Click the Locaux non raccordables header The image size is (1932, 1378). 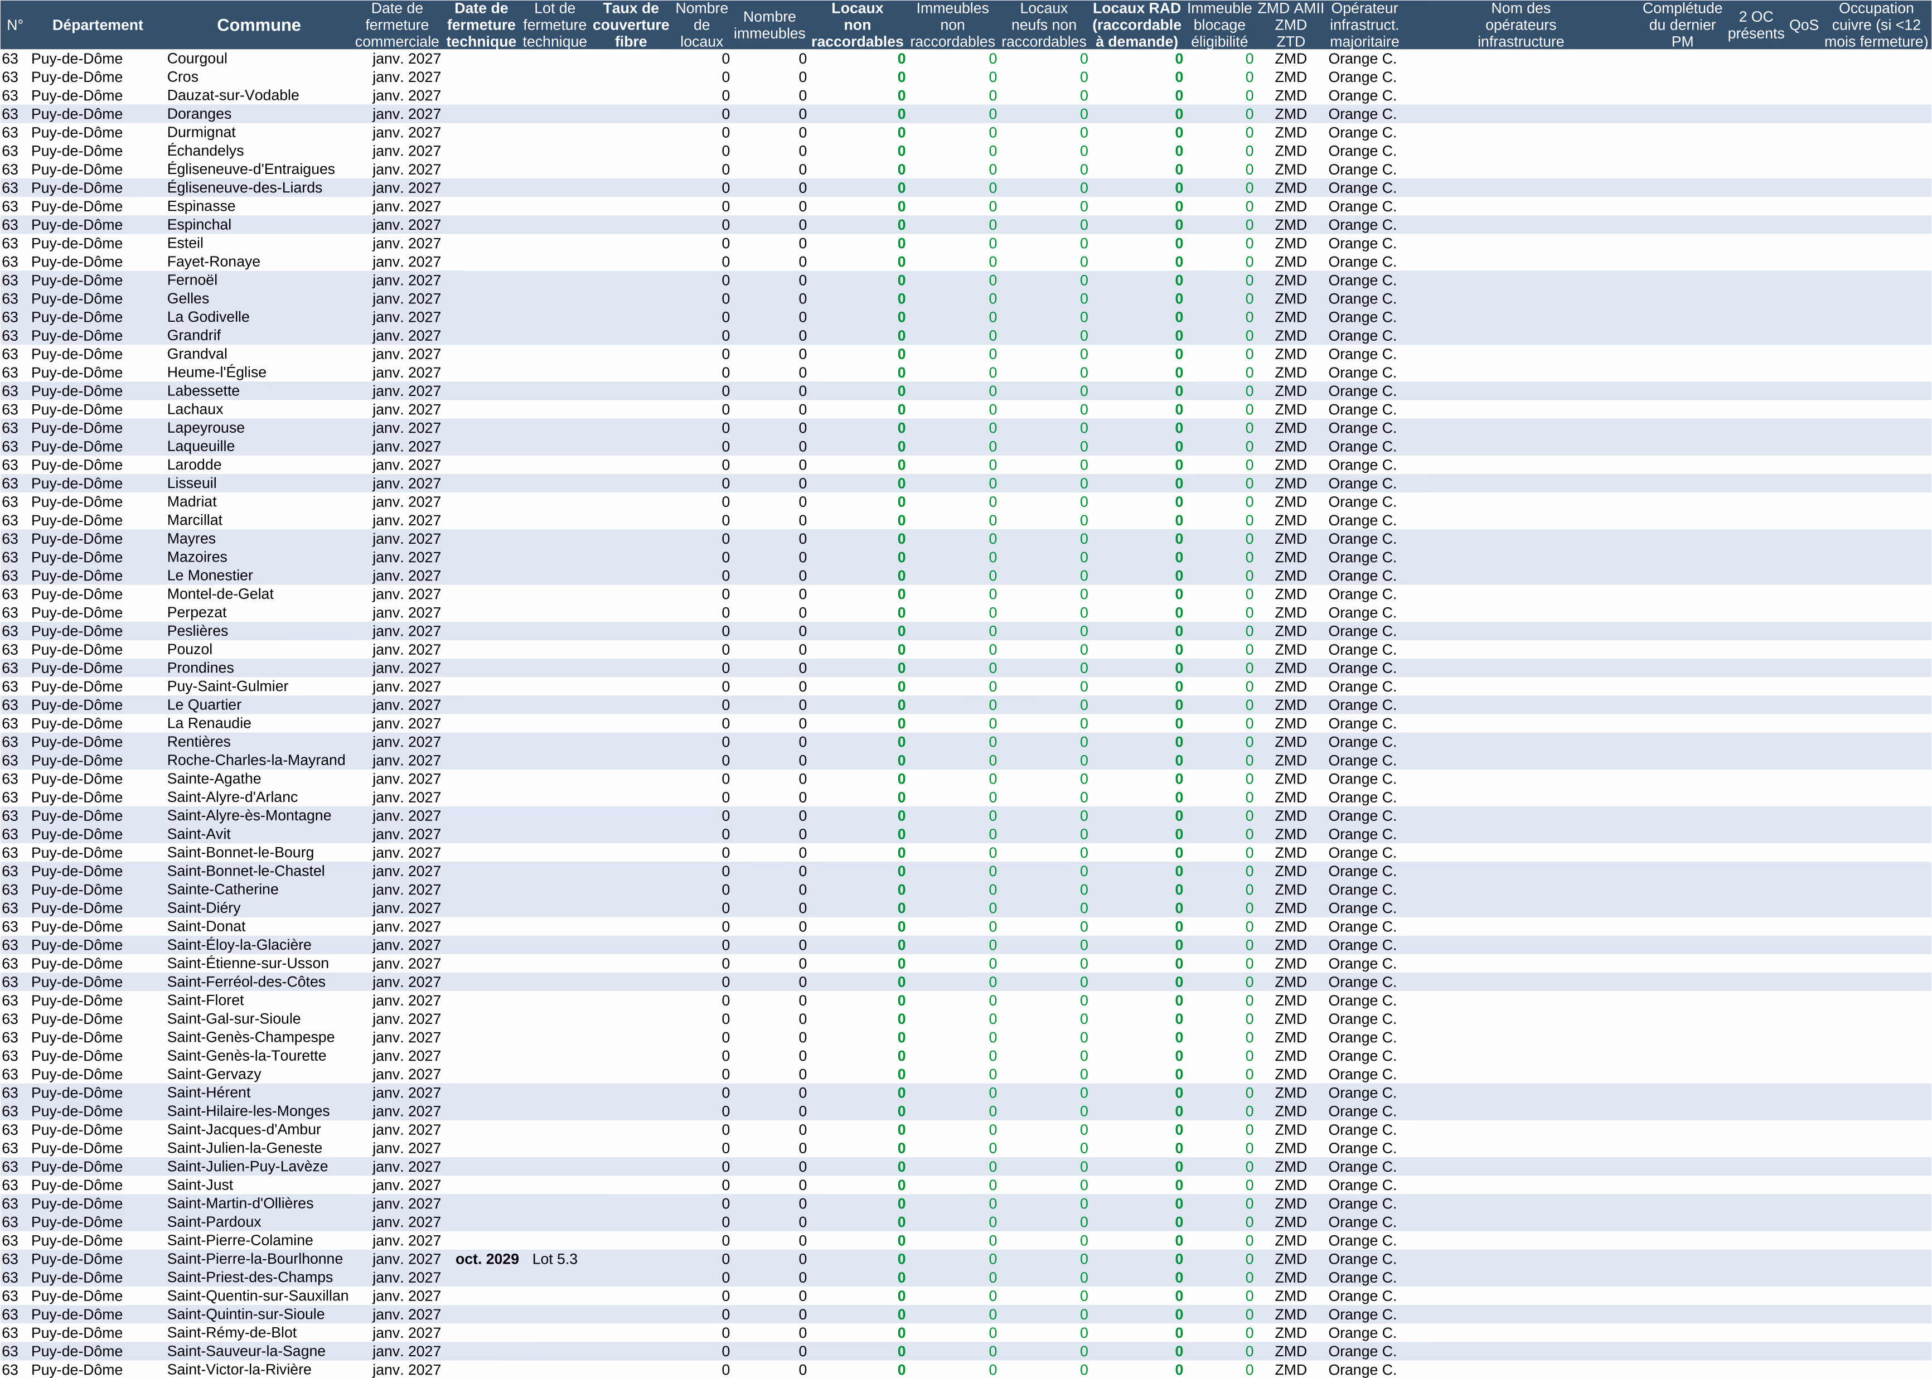[857, 26]
